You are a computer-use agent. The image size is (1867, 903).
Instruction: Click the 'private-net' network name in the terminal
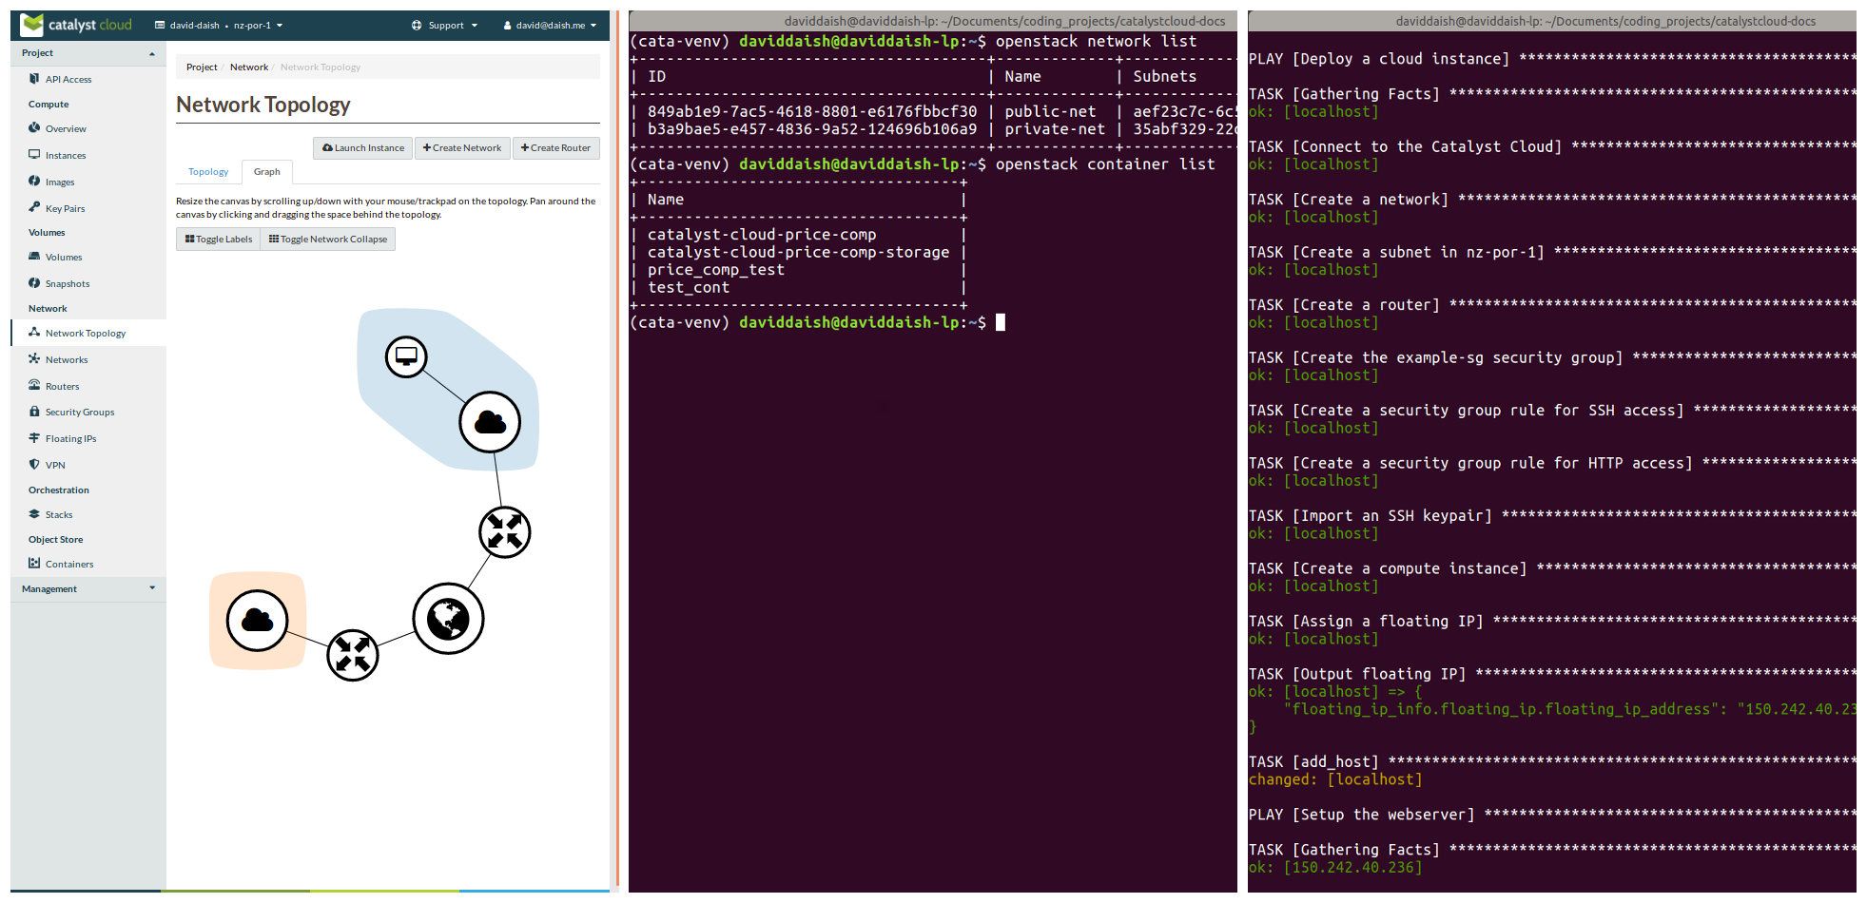click(x=1056, y=129)
